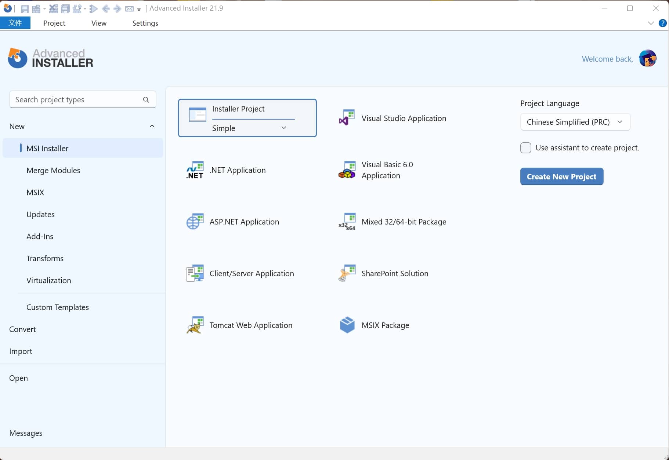
Task: Select Merge Modules in the sidebar
Action: 53,170
